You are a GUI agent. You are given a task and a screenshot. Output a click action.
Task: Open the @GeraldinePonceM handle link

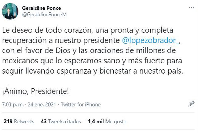(44, 14)
